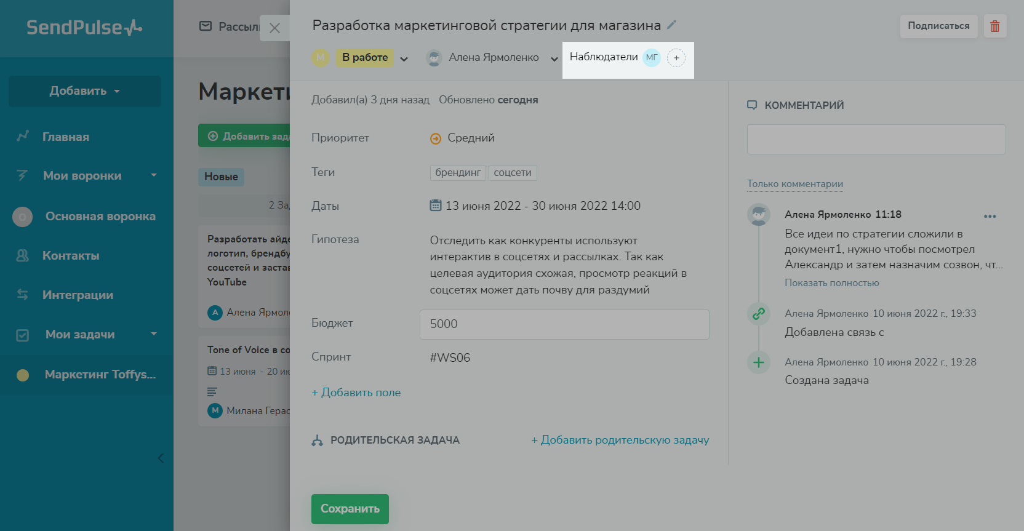Image resolution: width=1024 pixels, height=531 pixels.
Task: Expand the assignee Алена Ярмоленко dropdown
Action: pyautogui.click(x=554, y=59)
